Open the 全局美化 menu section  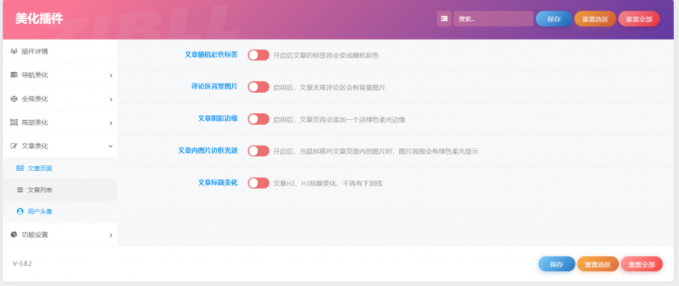coord(60,99)
